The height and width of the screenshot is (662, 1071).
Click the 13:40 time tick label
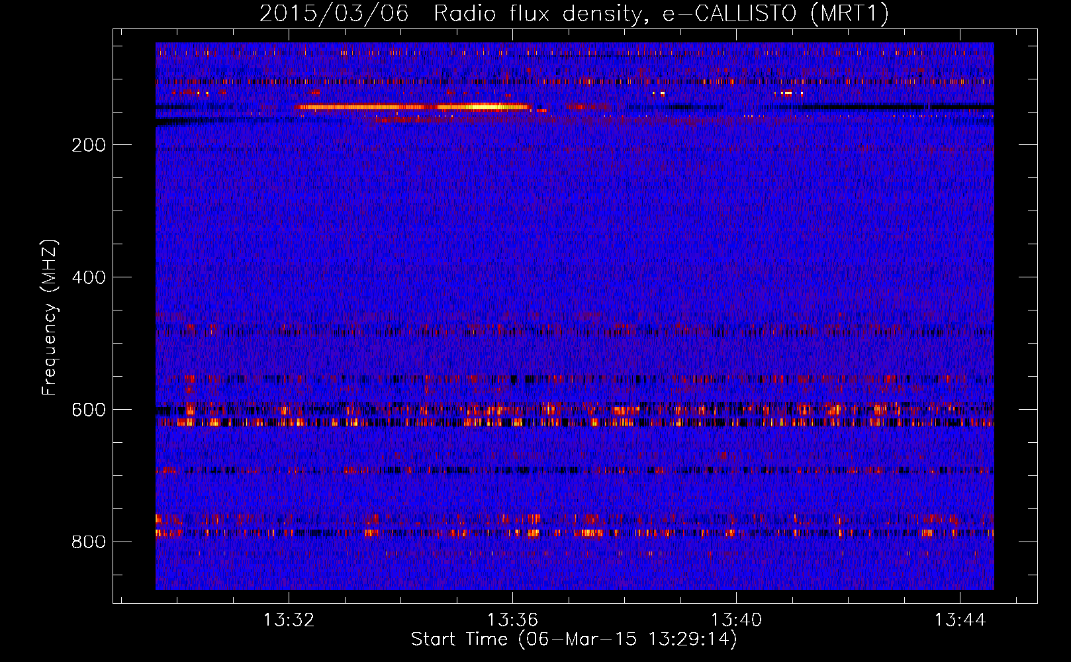tap(736, 620)
